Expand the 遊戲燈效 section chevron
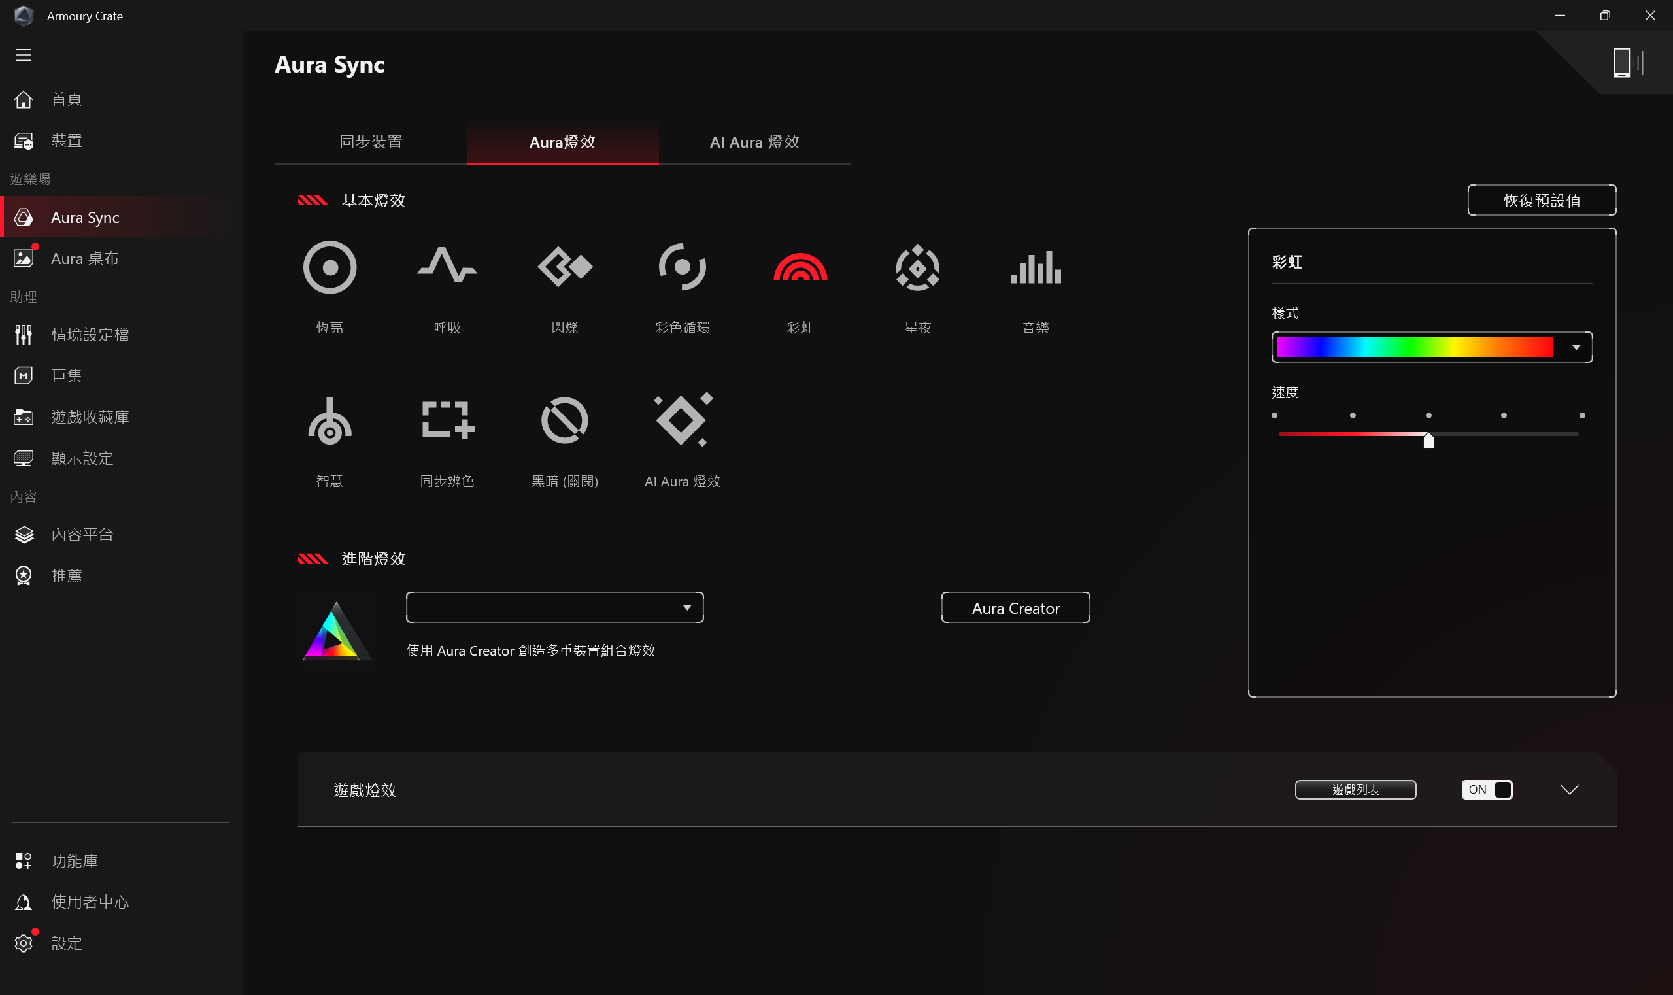This screenshot has height=995, width=1673. [x=1570, y=790]
